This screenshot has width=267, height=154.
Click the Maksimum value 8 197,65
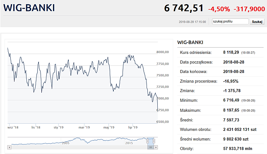[231, 110]
